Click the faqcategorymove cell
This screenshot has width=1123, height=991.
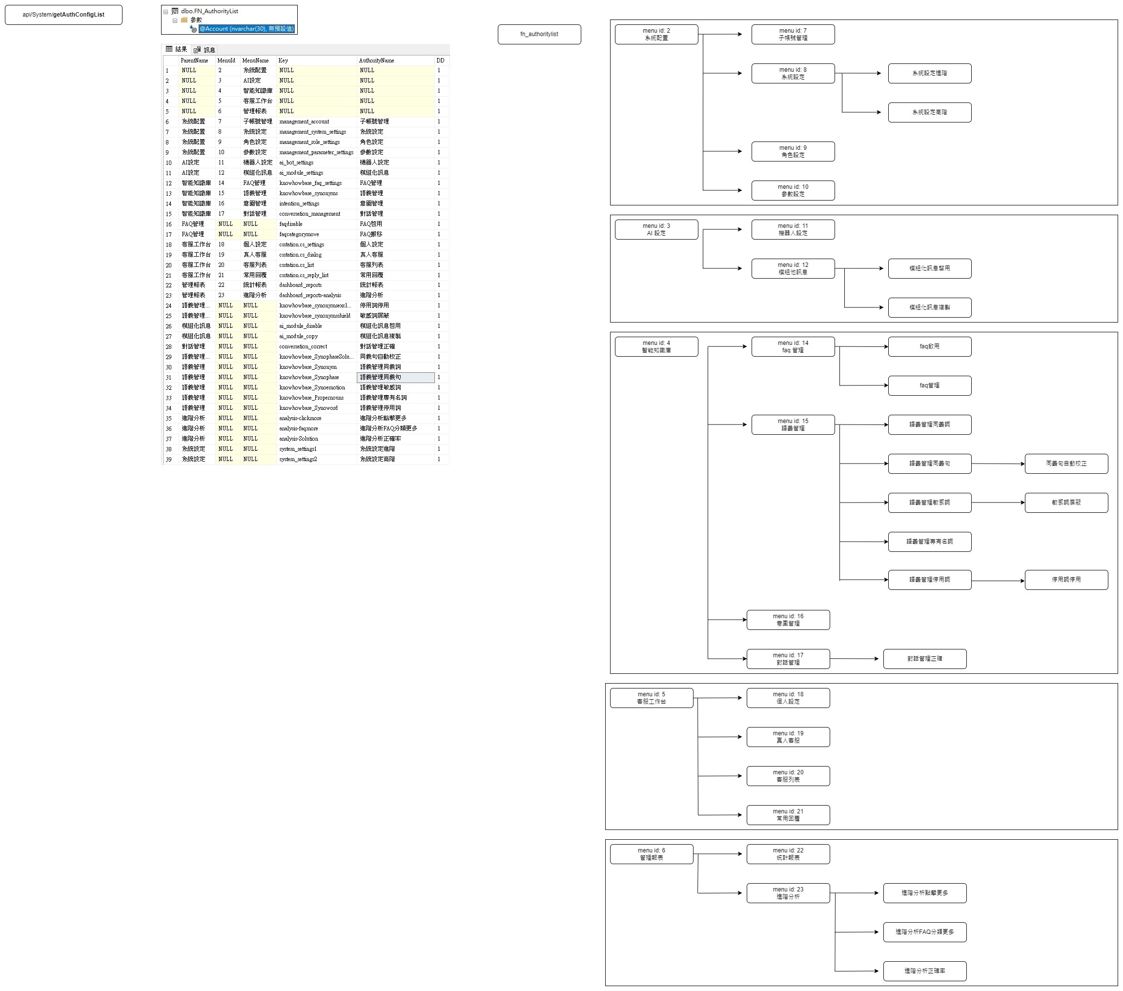click(x=316, y=234)
